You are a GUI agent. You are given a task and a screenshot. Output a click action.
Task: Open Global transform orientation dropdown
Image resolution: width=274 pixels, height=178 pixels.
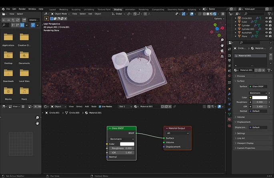pos(118,14)
